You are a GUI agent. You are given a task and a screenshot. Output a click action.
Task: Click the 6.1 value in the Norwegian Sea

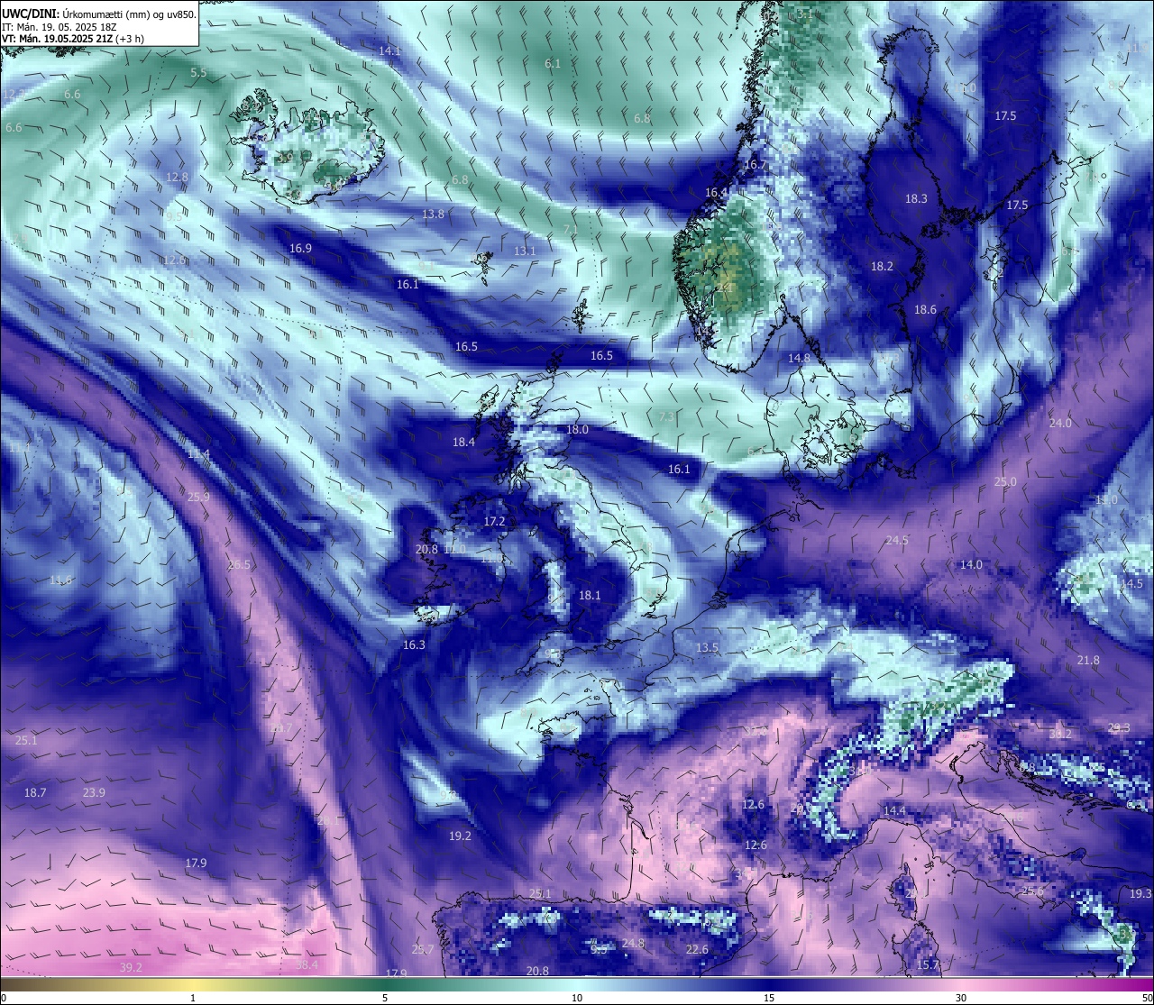[553, 63]
